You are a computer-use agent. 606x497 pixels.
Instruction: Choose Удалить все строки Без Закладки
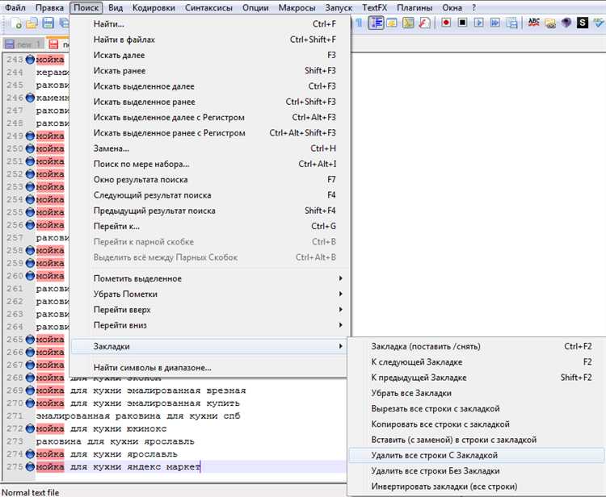[x=476, y=471]
